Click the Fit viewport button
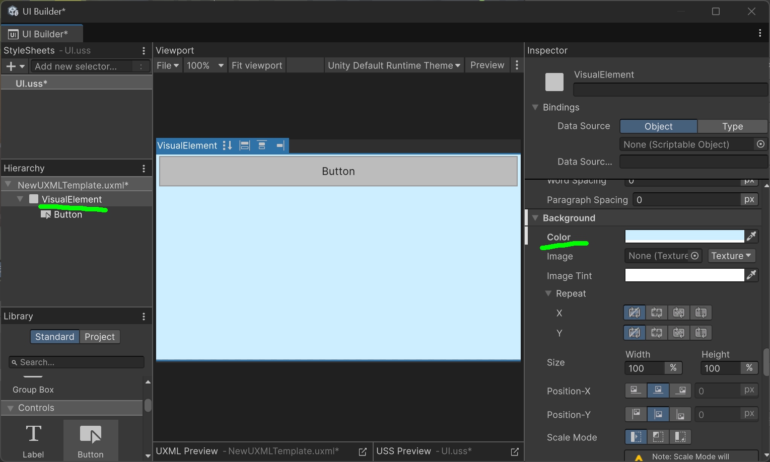 [x=256, y=65]
